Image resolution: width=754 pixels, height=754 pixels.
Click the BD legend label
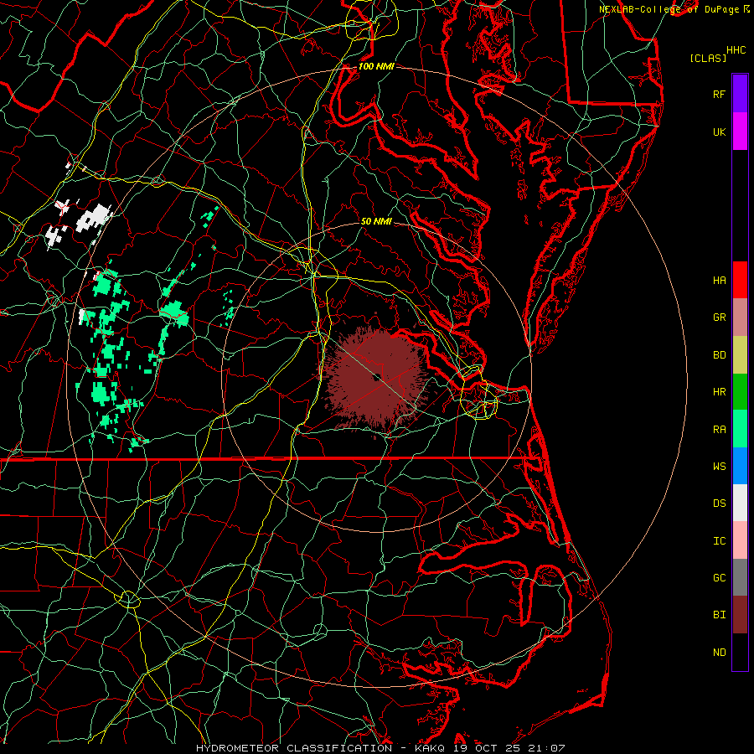click(719, 355)
